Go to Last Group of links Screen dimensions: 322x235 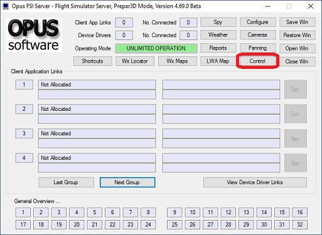click(x=66, y=182)
